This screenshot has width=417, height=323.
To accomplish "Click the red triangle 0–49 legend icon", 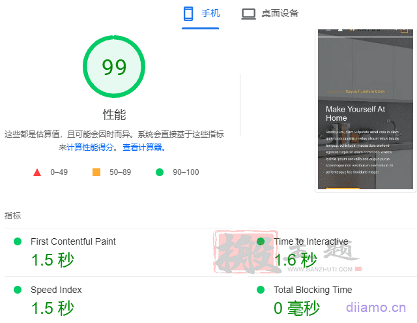I will click(37, 172).
